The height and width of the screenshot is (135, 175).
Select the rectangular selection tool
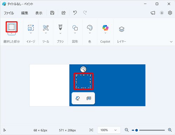(x=12, y=27)
